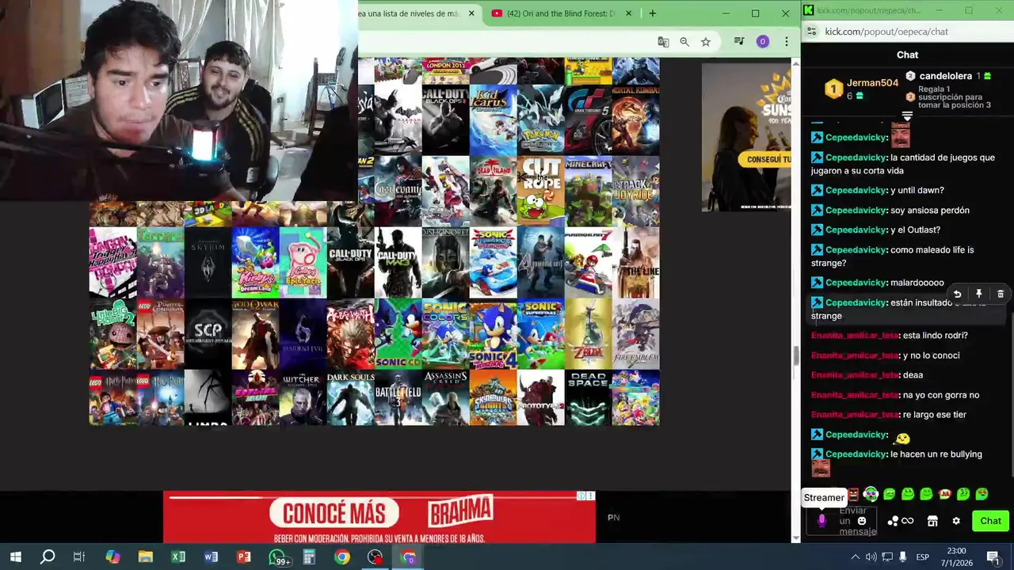The height and width of the screenshot is (570, 1014).
Task: Open candelolera's leaderboard entry
Action: [x=947, y=76]
